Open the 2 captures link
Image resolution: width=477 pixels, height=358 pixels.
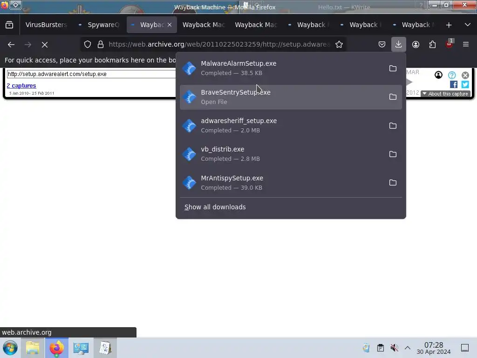click(x=21, y=86)
